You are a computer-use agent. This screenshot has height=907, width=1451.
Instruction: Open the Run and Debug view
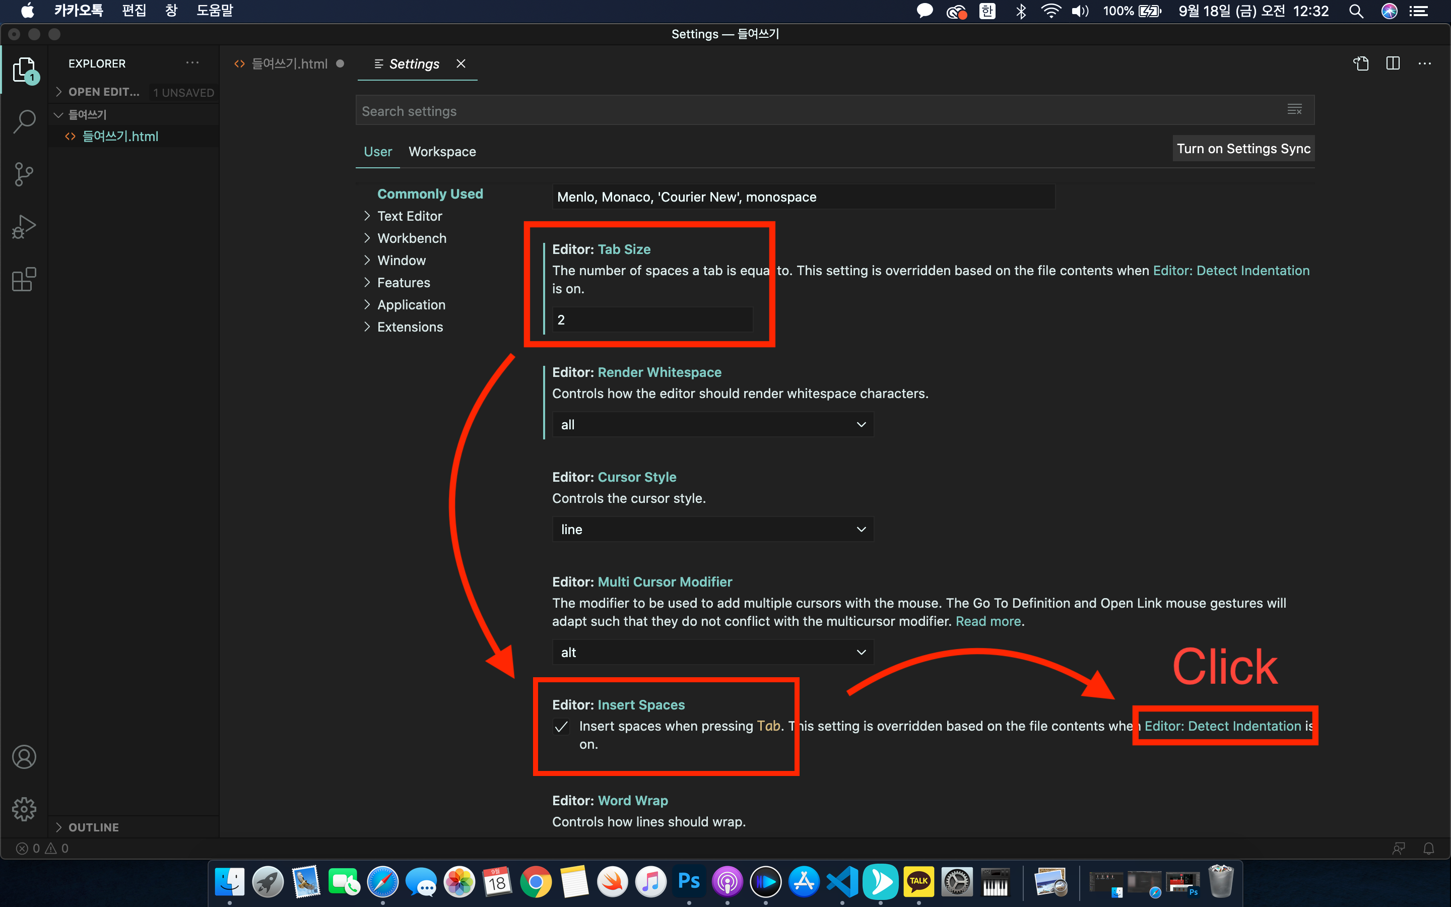[x=24, y=227]
